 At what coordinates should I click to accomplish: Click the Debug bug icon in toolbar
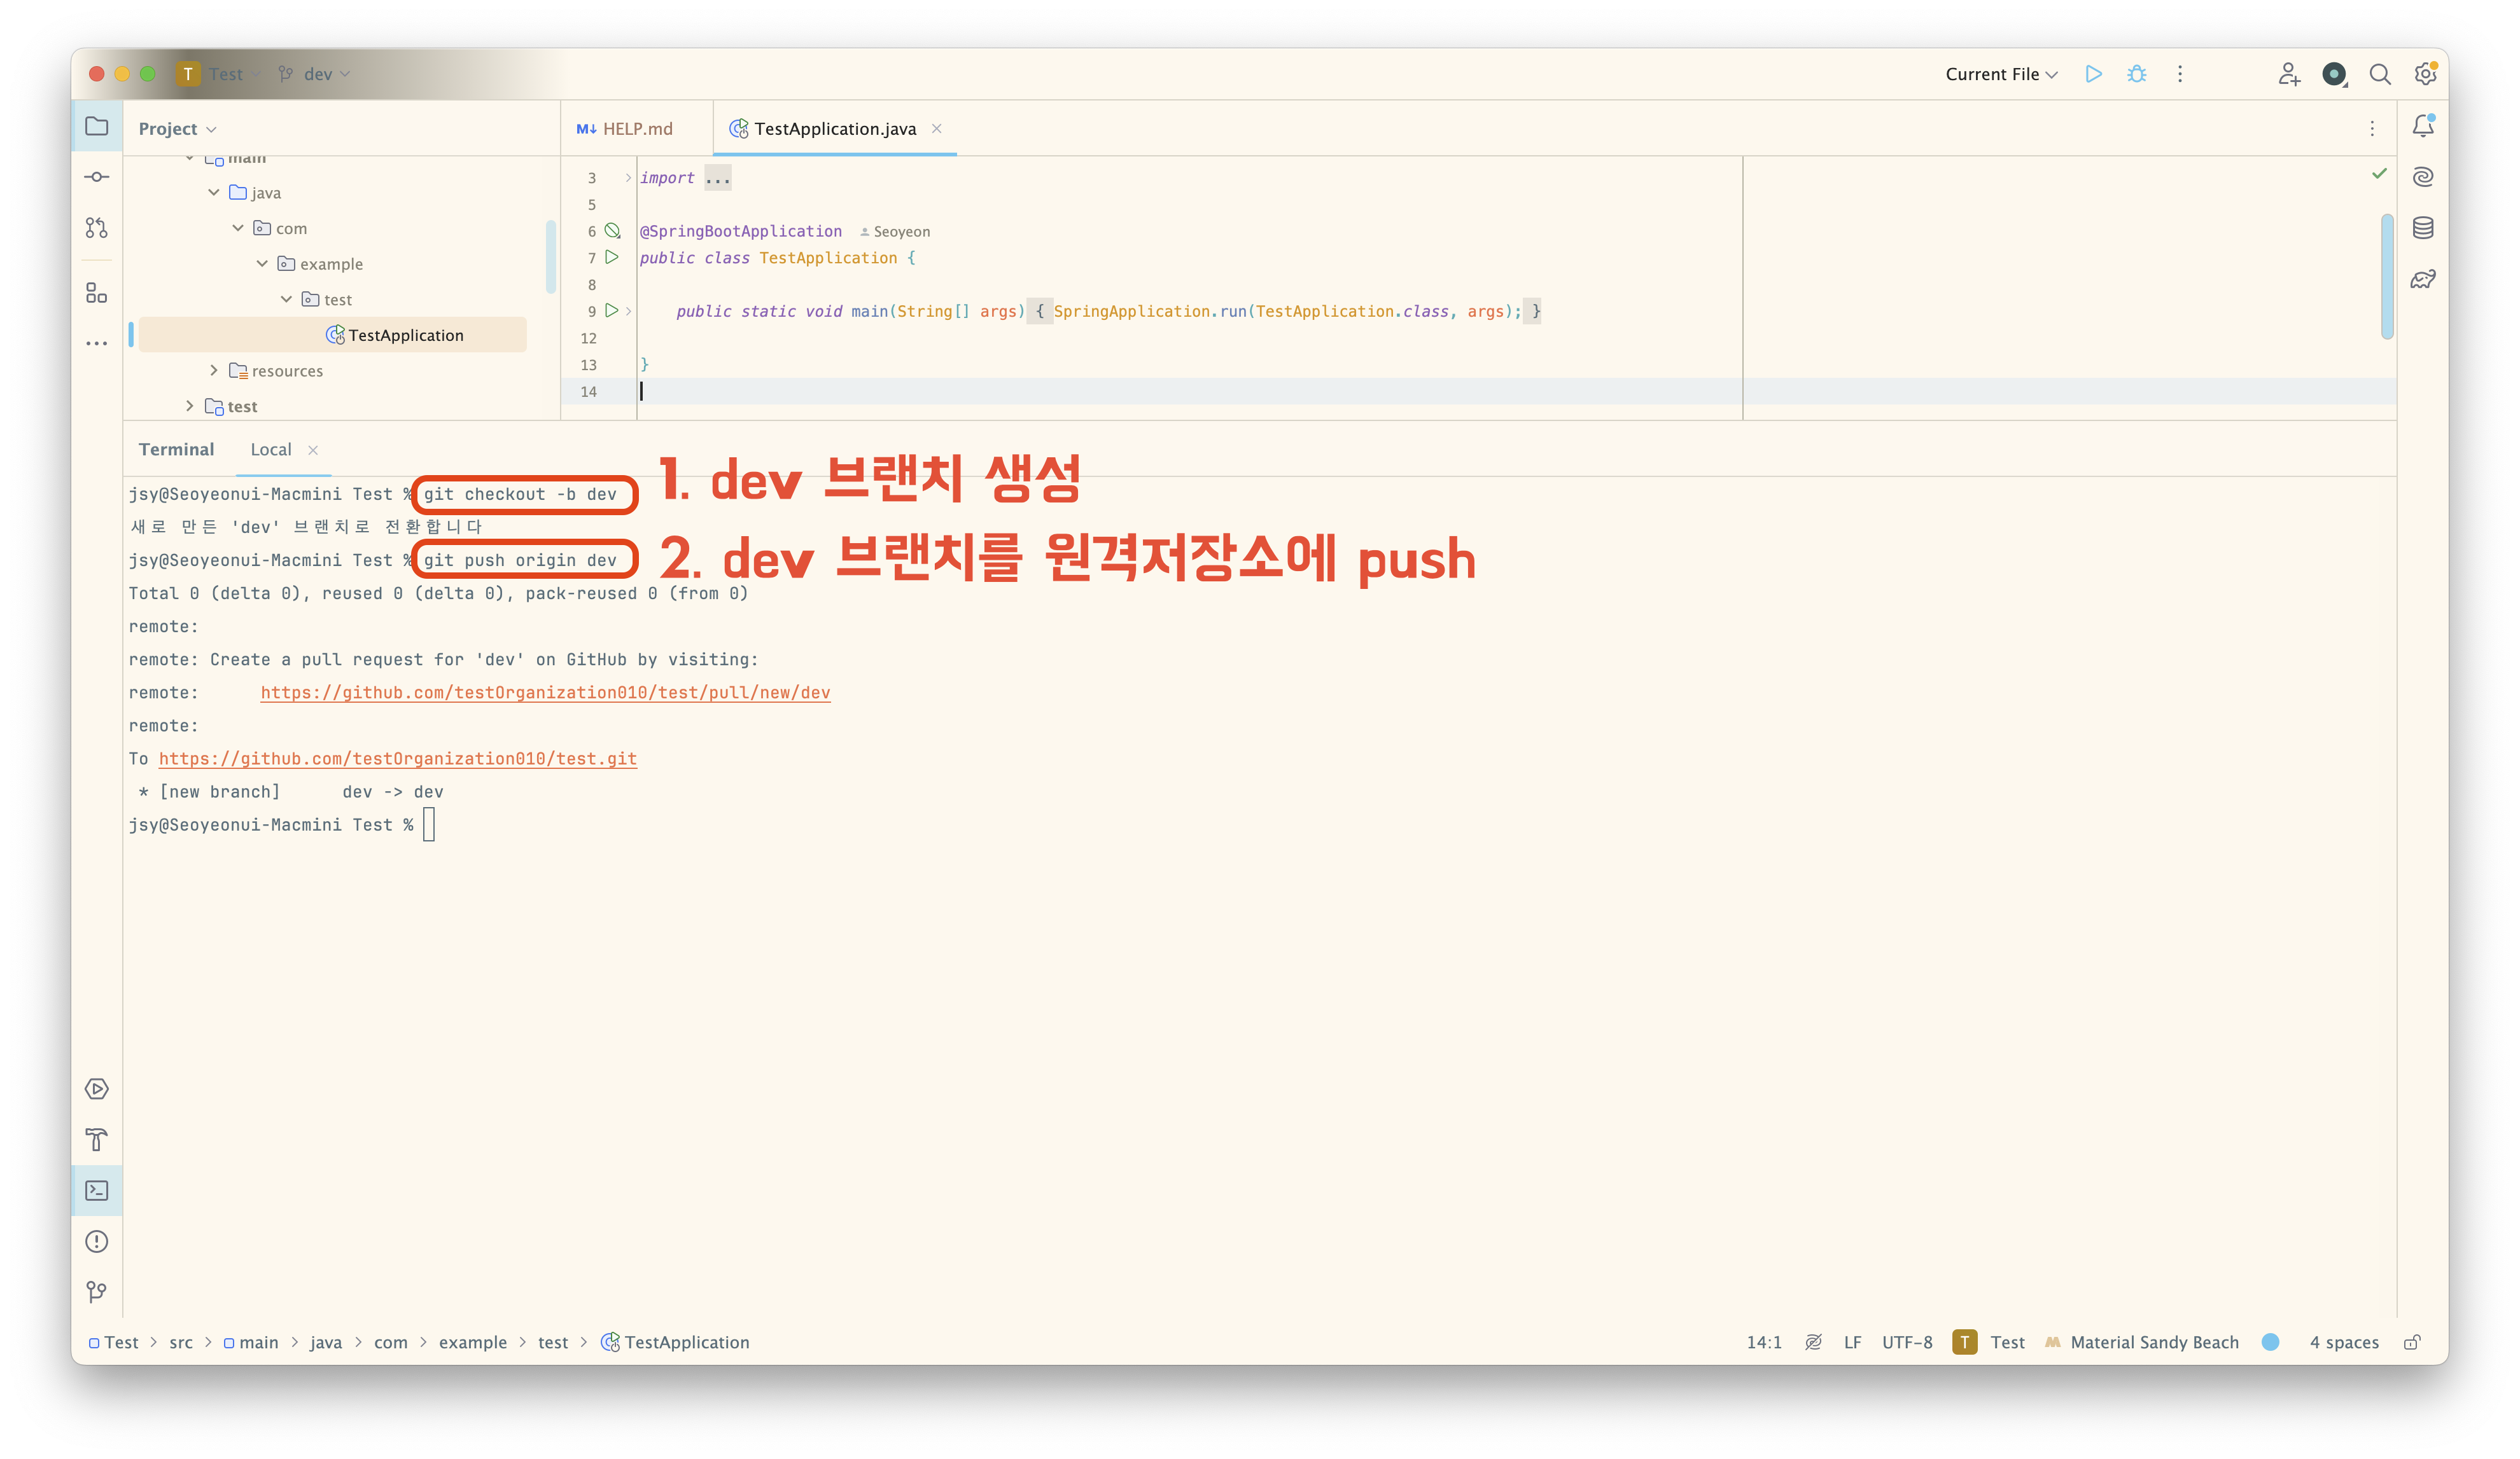click(2136, 74)
